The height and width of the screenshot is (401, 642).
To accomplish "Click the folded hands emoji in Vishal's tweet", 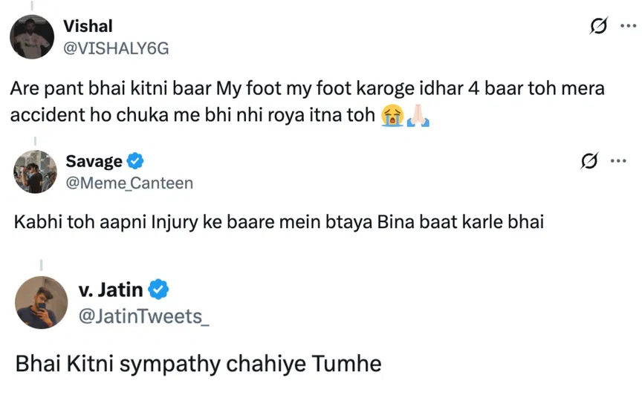I will coord(417,117).
